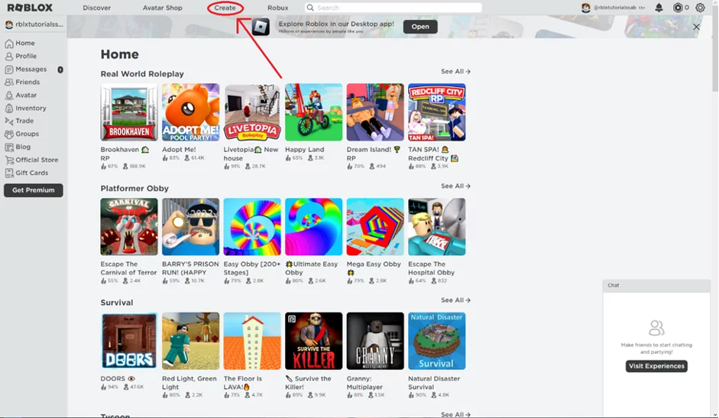Viewport: 719px width, 418px height.
Task: Open Inventory in the sidebar
Action: 31,109
